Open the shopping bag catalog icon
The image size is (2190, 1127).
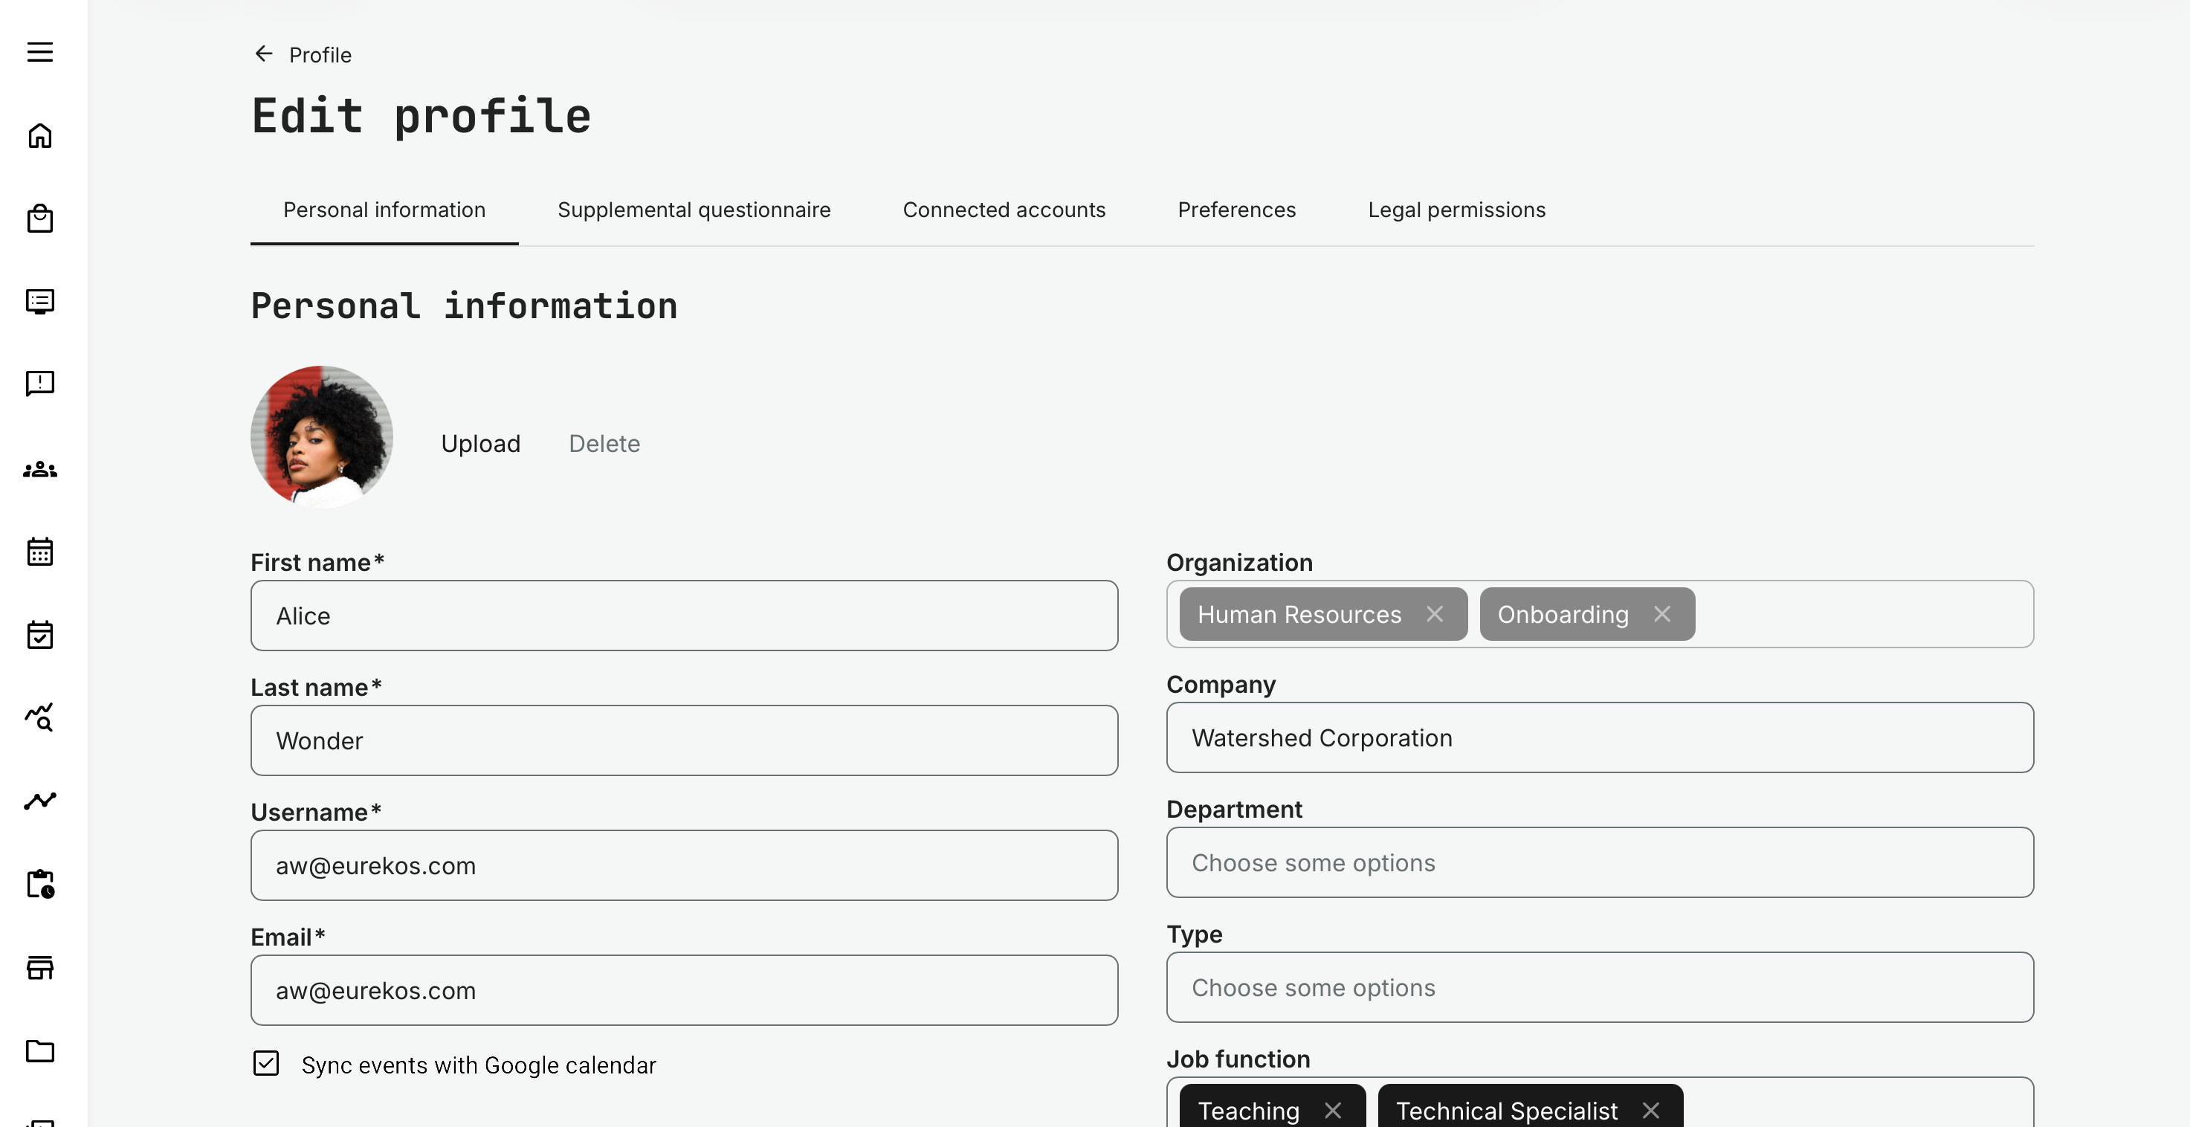[x=40, y=218]
